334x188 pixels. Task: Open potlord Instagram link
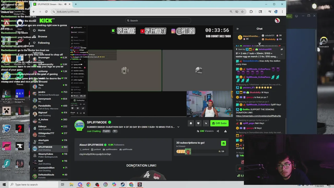(x=96, y=149)
